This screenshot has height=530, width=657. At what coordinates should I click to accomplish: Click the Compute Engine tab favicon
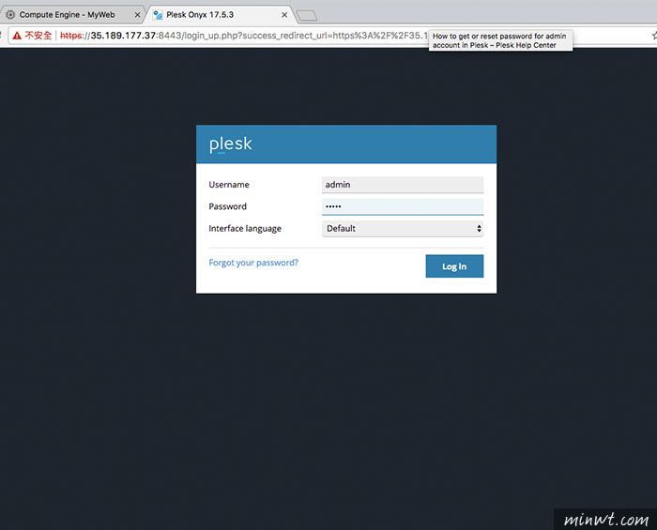[x=10, y=15]
